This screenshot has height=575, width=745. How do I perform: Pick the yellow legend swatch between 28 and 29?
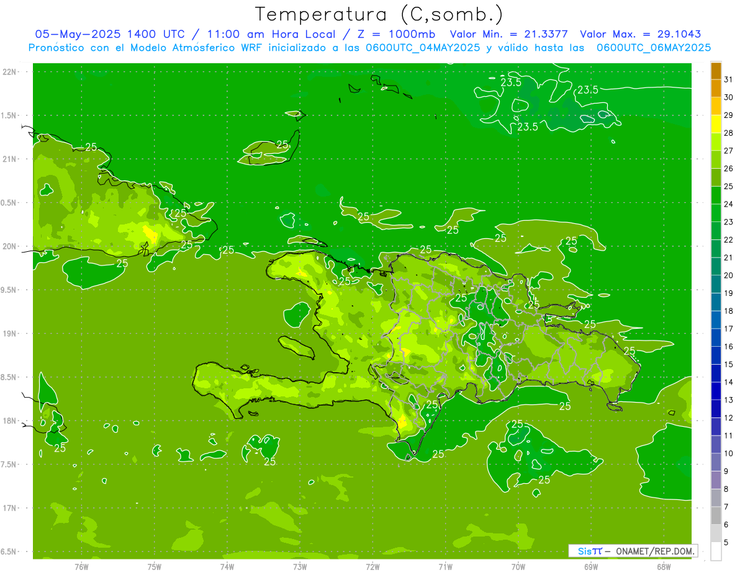[716, 125]
